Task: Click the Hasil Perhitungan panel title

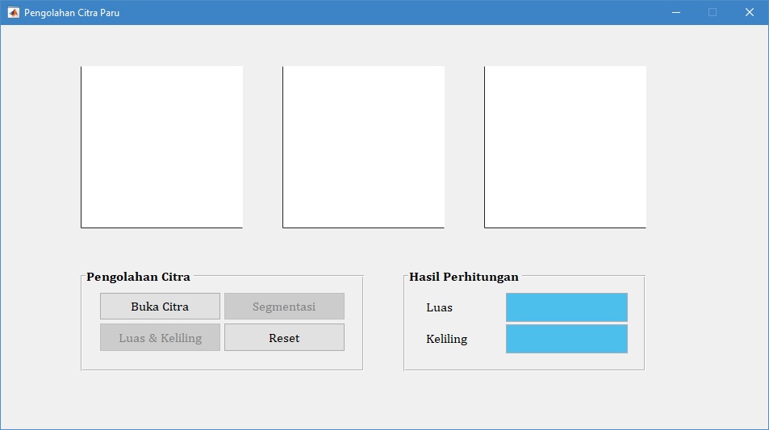Action: pos(464,277)
